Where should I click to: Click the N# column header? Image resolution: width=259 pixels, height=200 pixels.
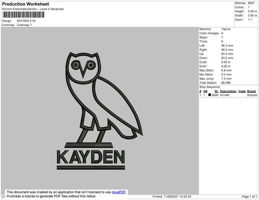205,91
